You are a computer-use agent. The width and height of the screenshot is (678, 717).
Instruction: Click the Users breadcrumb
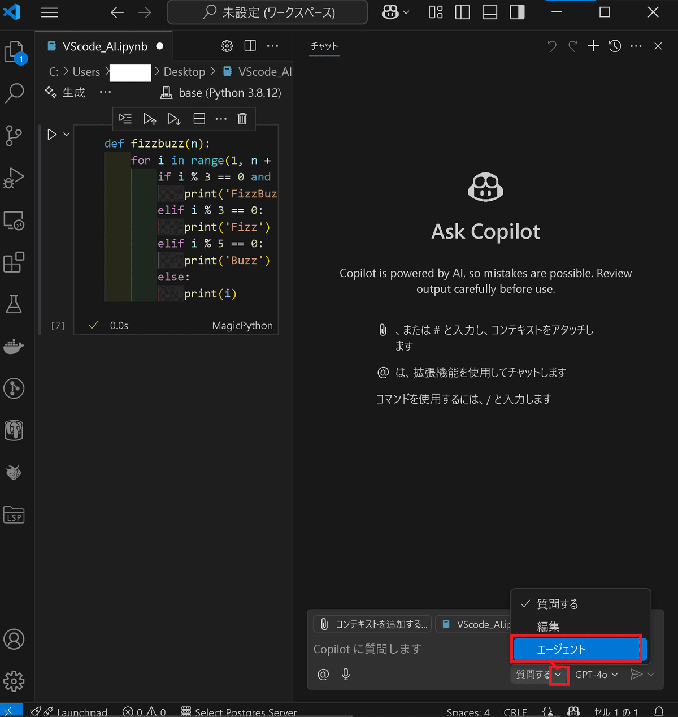[x=86, y=72]
